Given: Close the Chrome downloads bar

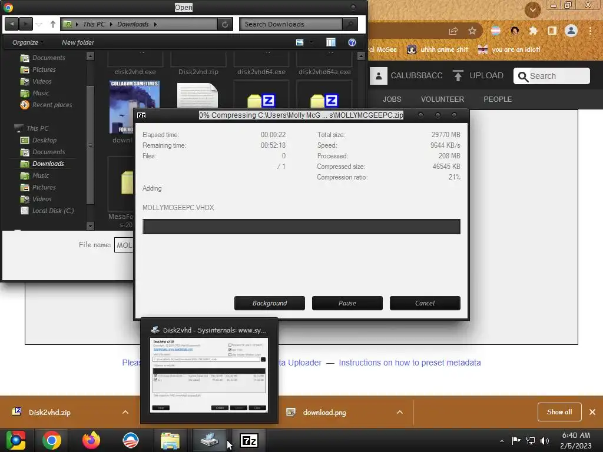Looking at the screenshot, I should tap(592, 412).
